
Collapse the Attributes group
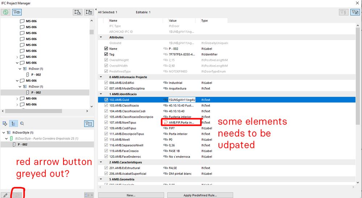[101, 37]
